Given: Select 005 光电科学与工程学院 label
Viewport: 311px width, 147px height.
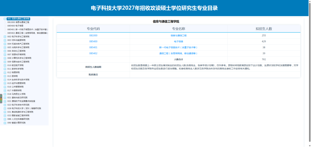Looking at the screenshot, I should click(x=18, y=47).
